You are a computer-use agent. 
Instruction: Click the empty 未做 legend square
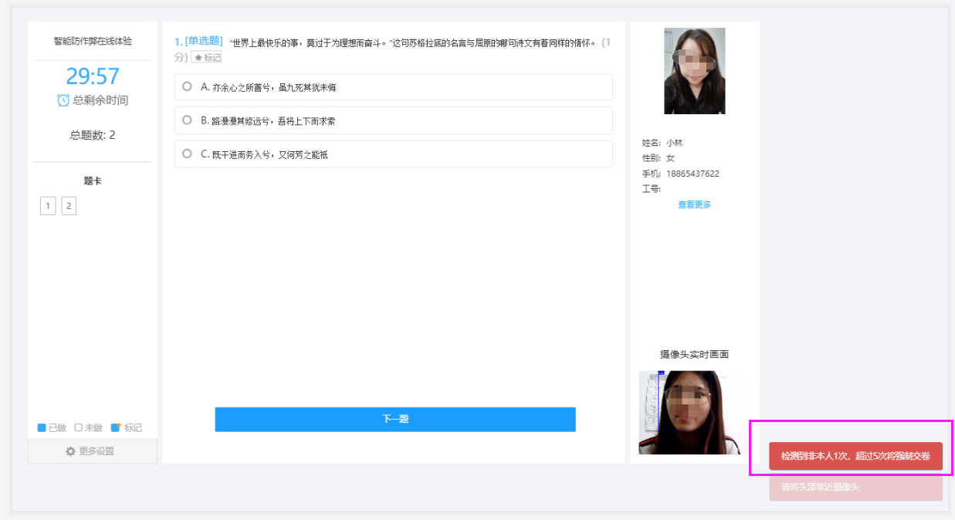click(x=78, y=428)
